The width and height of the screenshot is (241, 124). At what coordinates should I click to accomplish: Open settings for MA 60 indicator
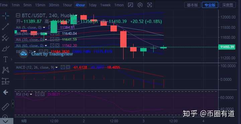click(x=52, y=45)
